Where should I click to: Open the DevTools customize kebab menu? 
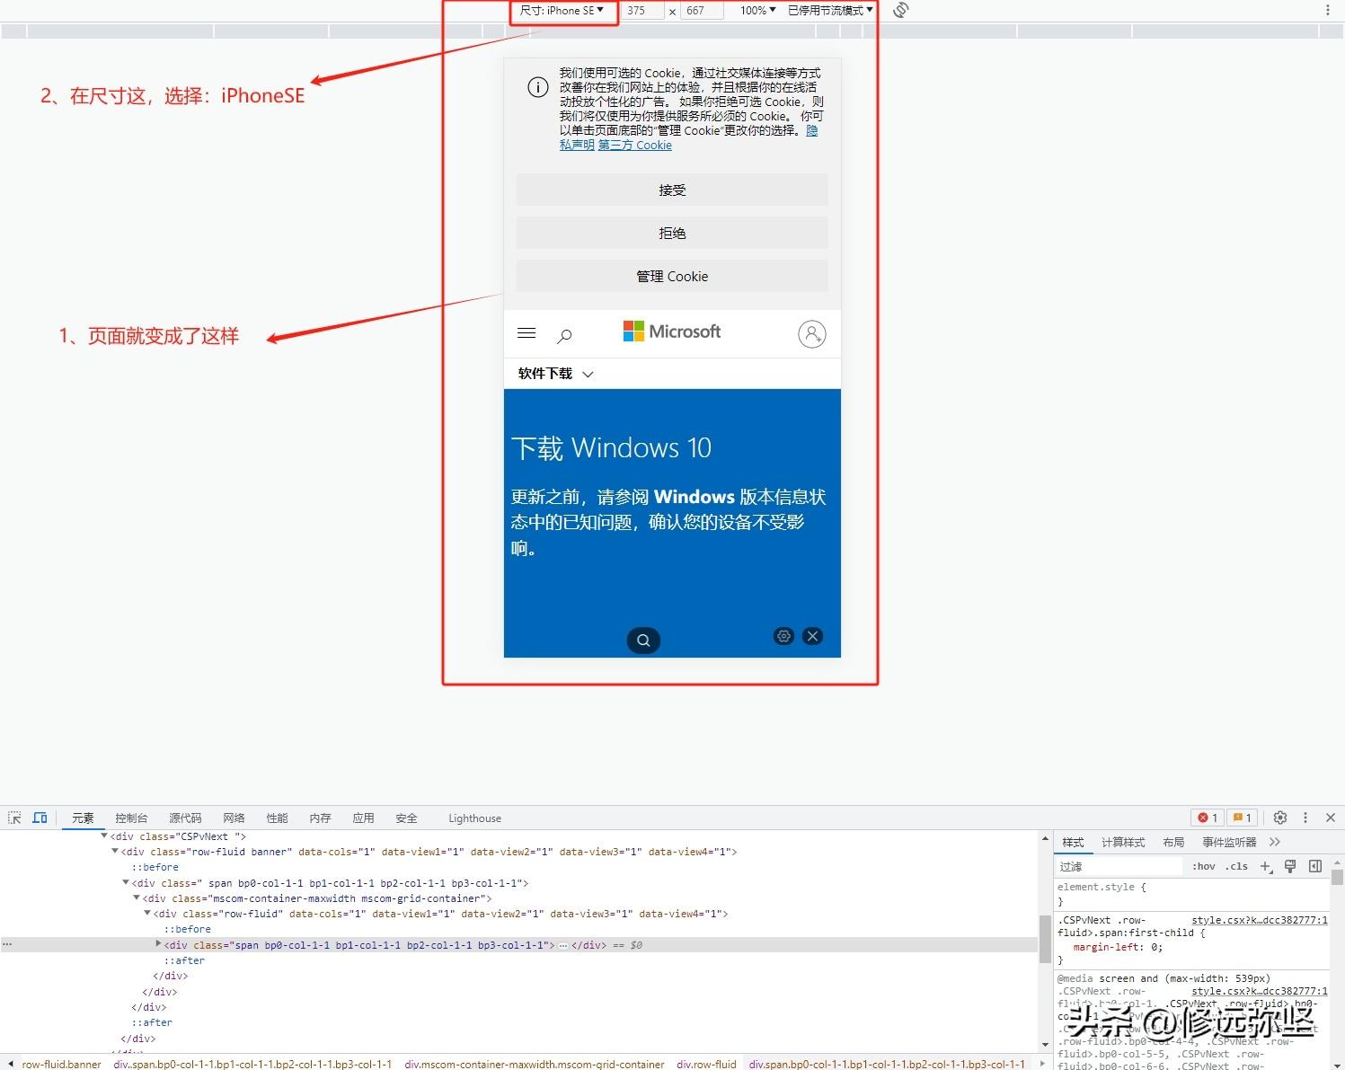[x=1305, y=818]
